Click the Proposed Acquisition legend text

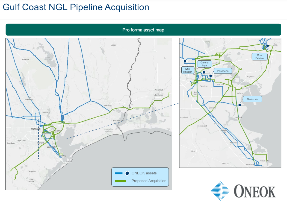coord(149,181)
